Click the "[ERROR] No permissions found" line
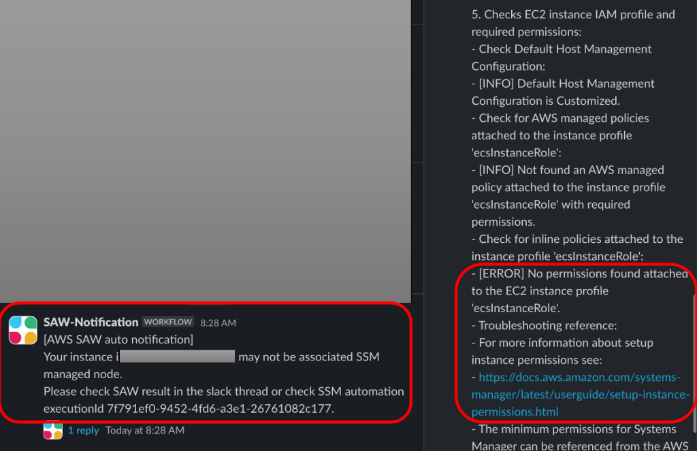 (x=579, y=273)
